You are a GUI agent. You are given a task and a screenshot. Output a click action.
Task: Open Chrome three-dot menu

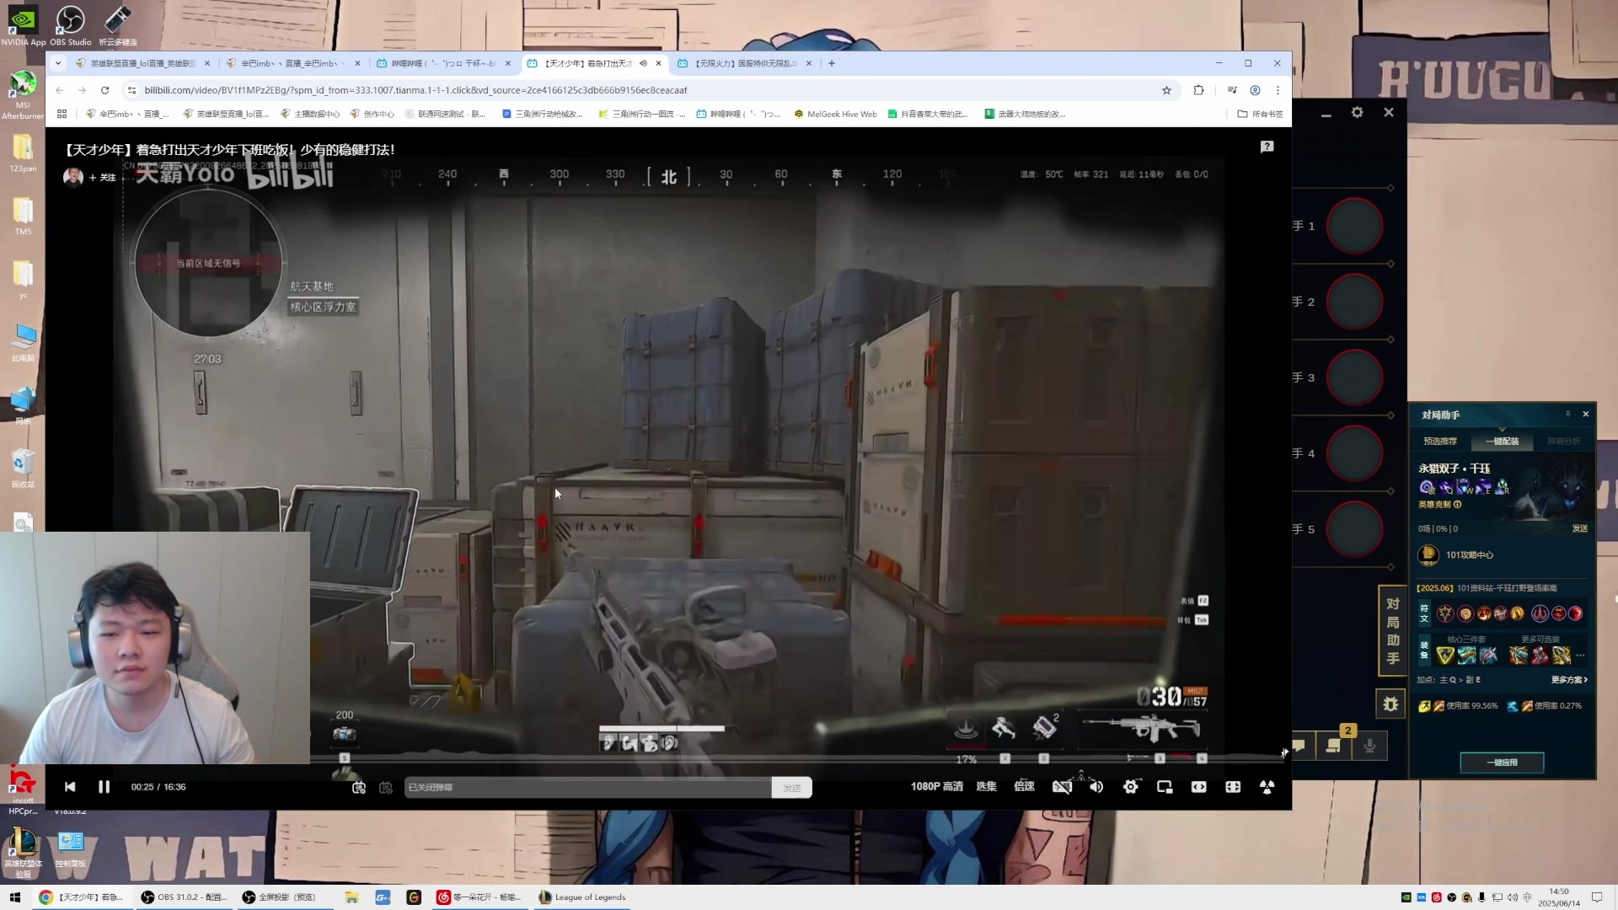coord(1278,90)
